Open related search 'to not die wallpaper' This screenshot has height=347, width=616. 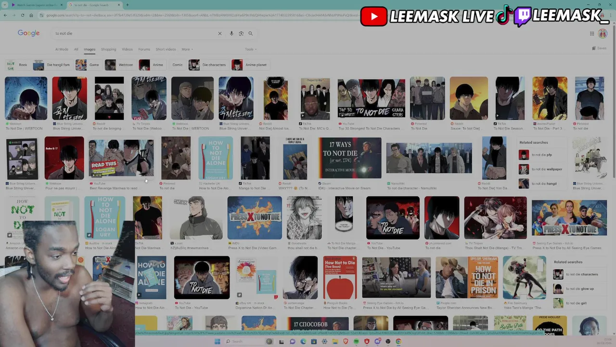click(x=542, y=169)
